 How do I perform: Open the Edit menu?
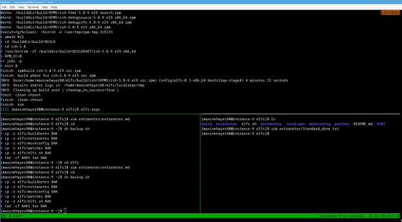(x=12, y=7)
